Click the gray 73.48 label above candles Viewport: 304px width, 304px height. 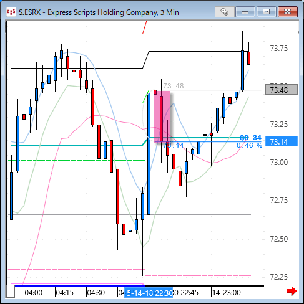(174, 86)
